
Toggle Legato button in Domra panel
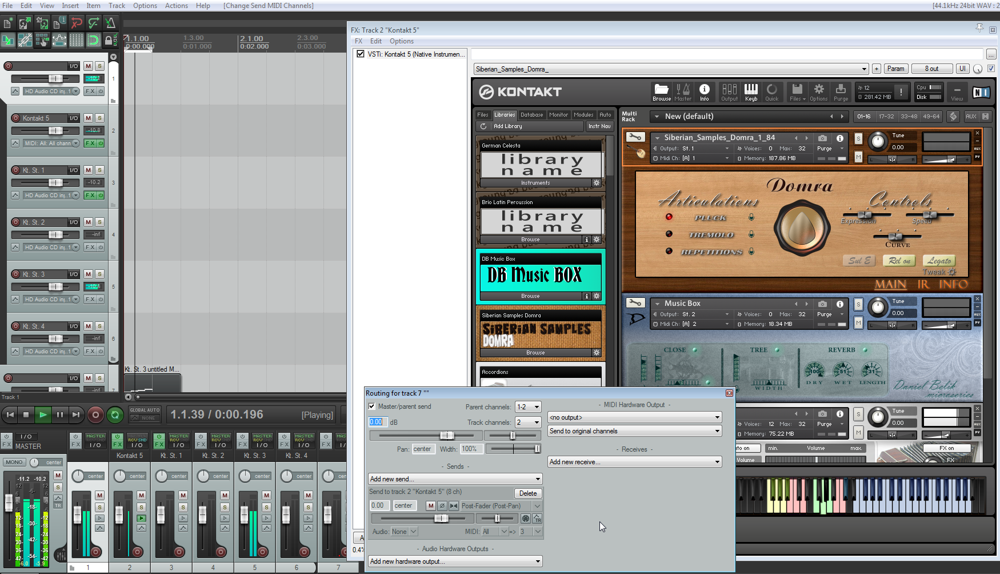(939, 261)
